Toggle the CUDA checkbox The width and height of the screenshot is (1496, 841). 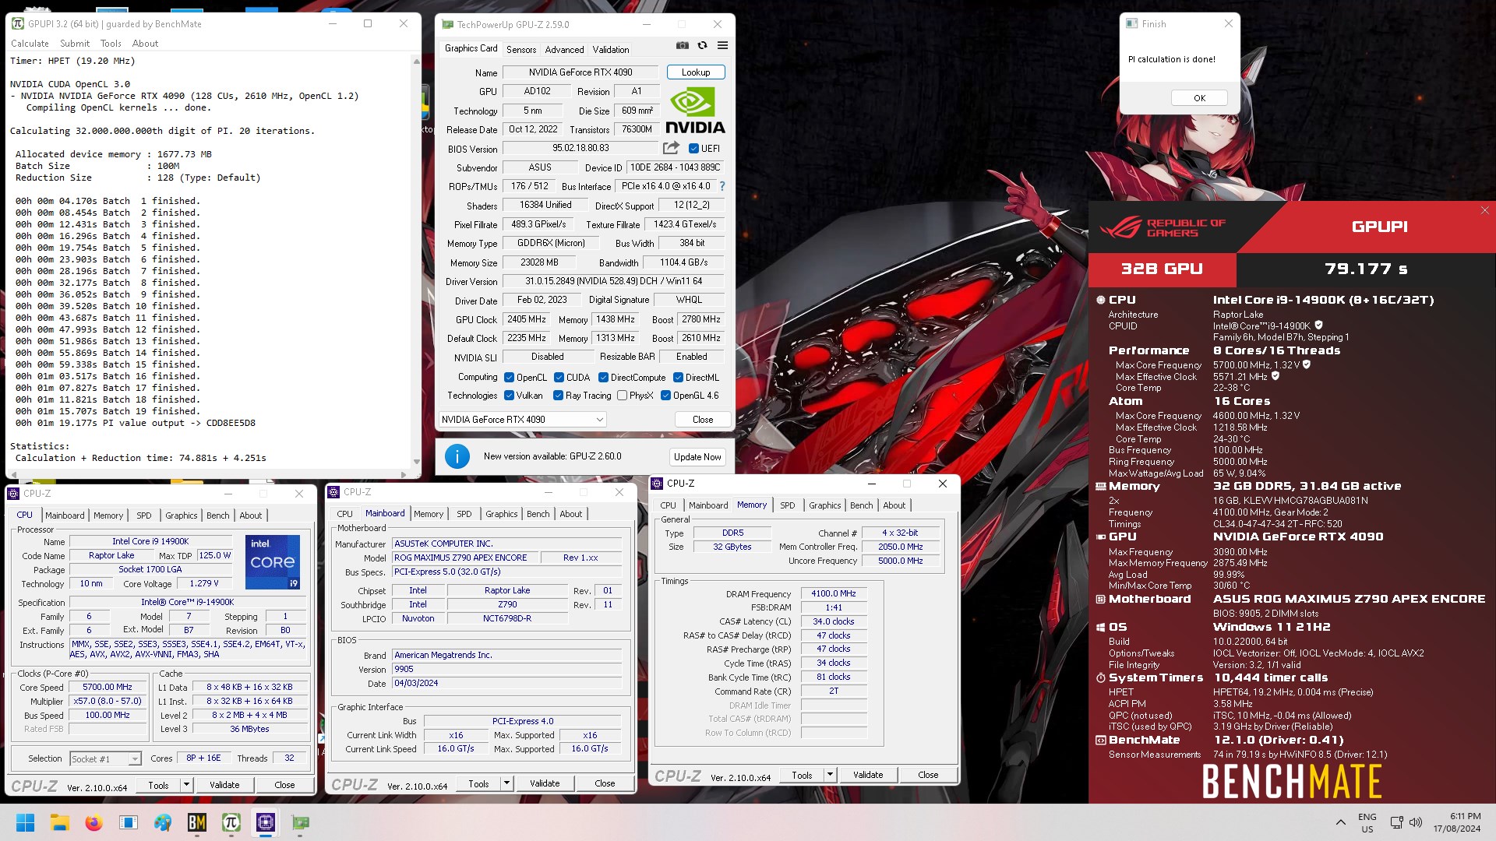tap(559, 377)
